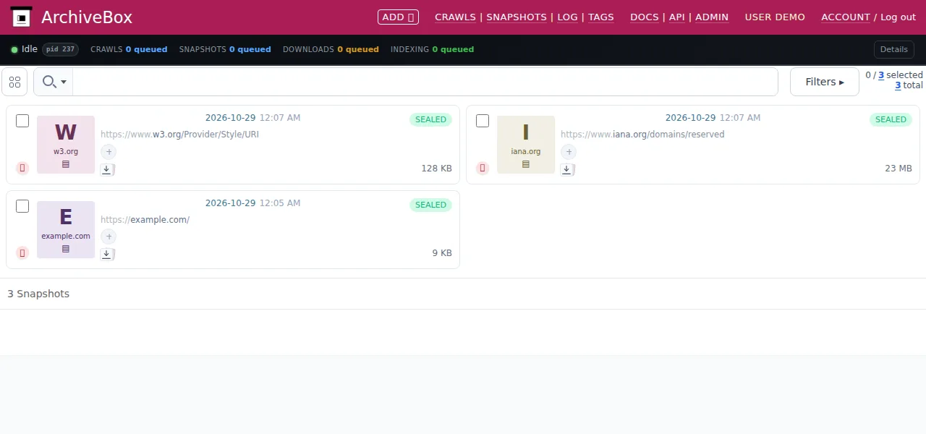Screen dimensions: 926x434
Task: Click the Log out link
Action: click(898, 17)
